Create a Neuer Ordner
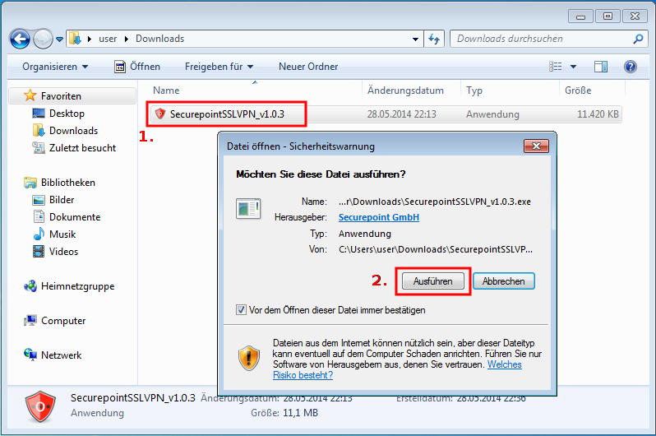This screenshot has width=656, height=436. (308, 67)
